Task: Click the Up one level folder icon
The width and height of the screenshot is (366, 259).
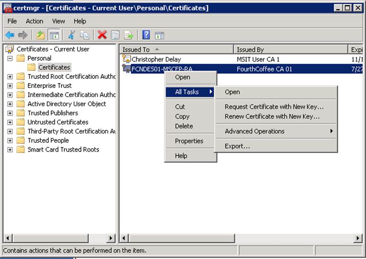Action: 41,35
